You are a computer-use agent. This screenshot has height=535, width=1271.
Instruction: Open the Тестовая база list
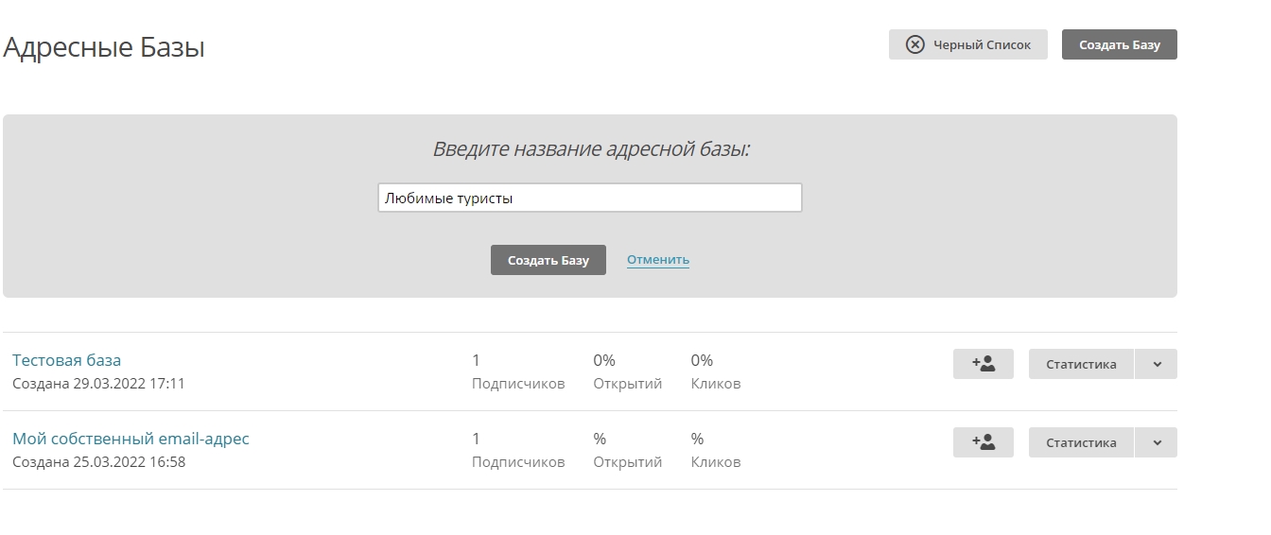tap(66, 360)
